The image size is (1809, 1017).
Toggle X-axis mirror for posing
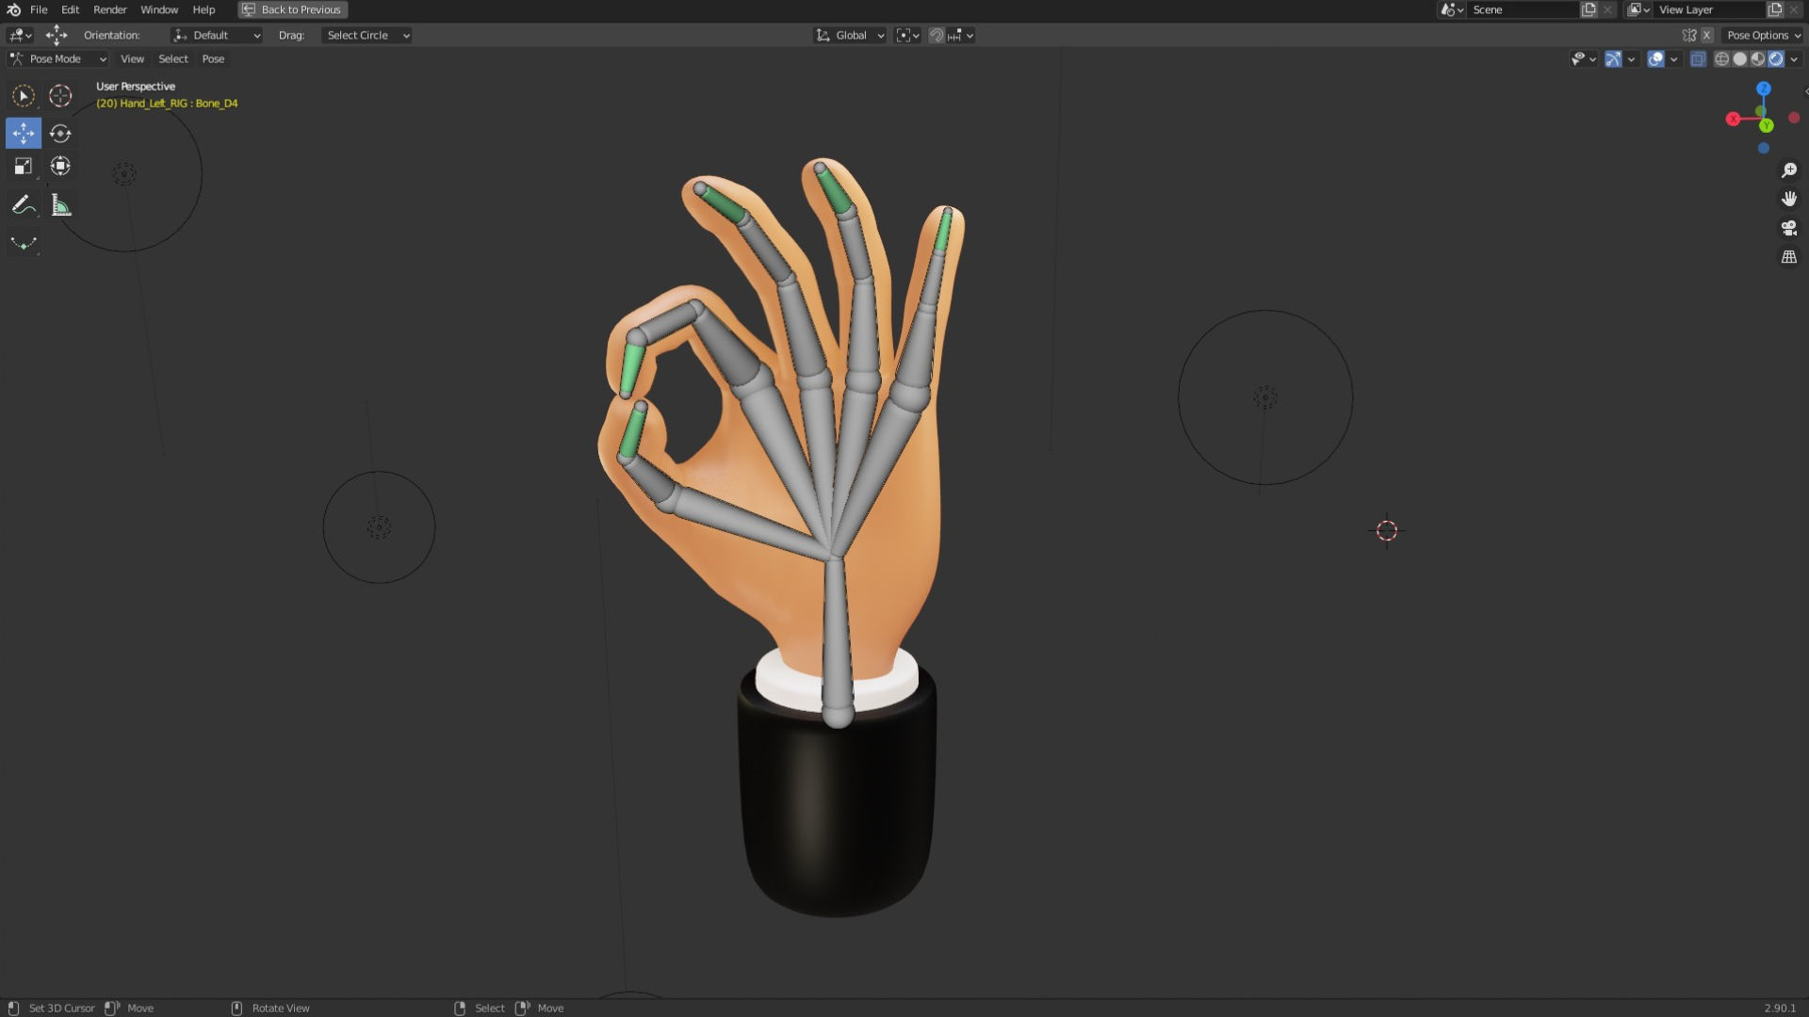1706,35
